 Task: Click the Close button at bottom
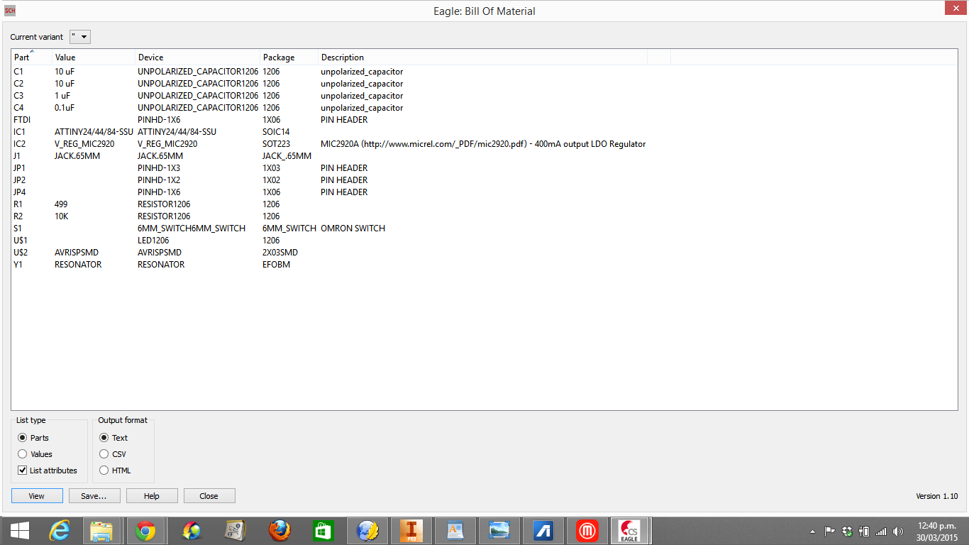click(x=209, y=496)
